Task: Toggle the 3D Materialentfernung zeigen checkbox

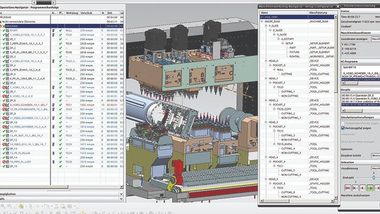Action: pyautogui.click(x=343, y=124)
